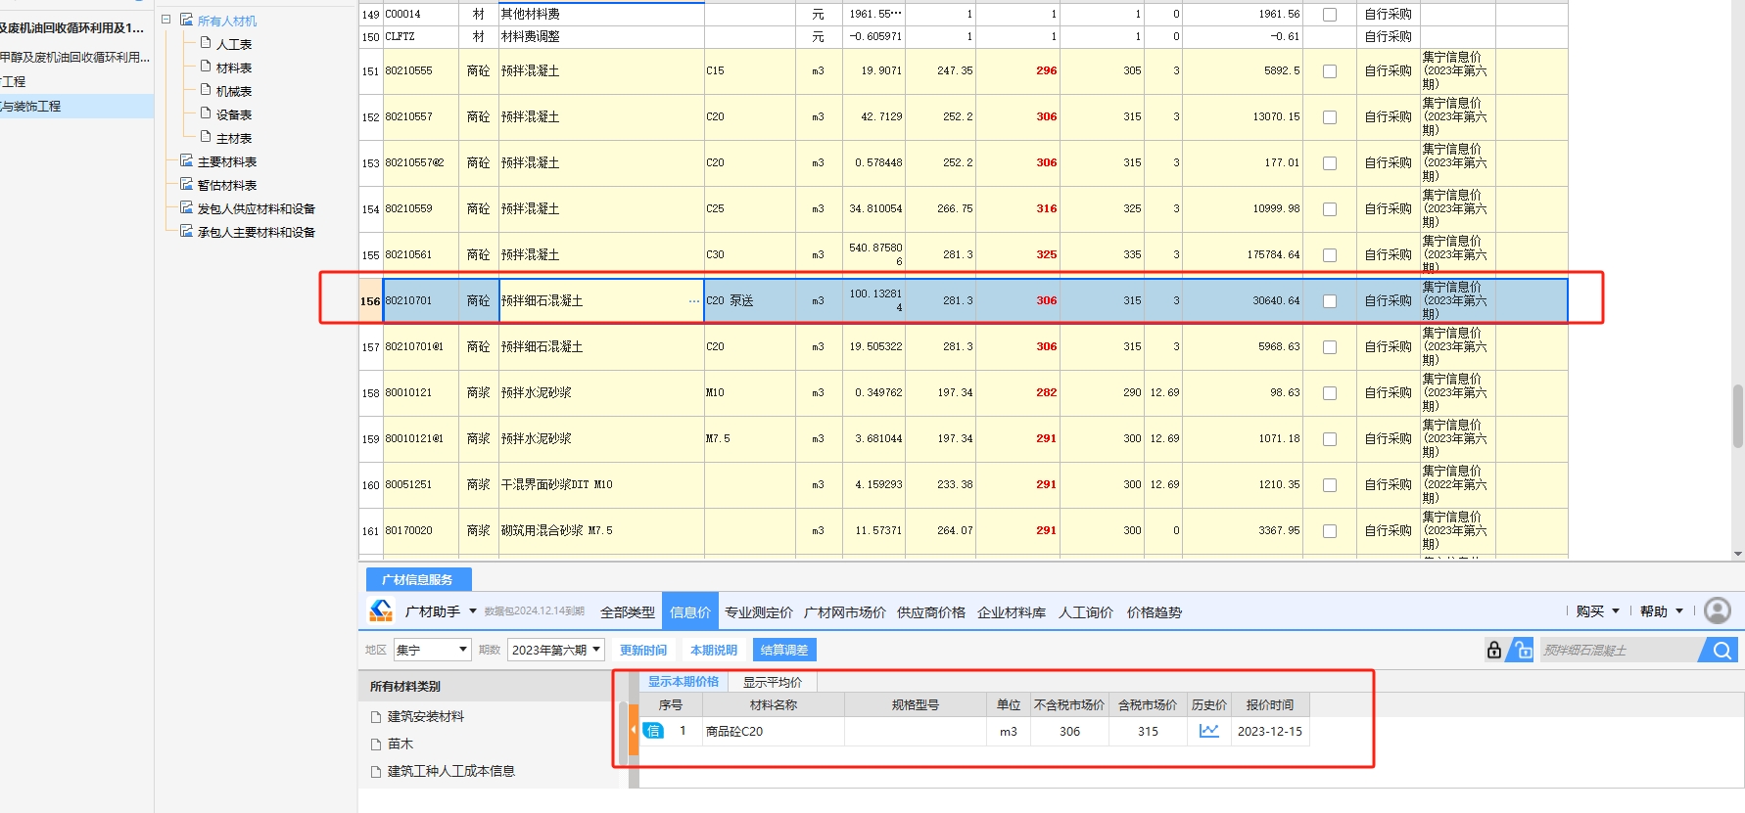Image resolution: width=1745 pixels, height=813 pixels.
Task: Open history price chart for 商品砼C20
Action: coord(1209,731)
